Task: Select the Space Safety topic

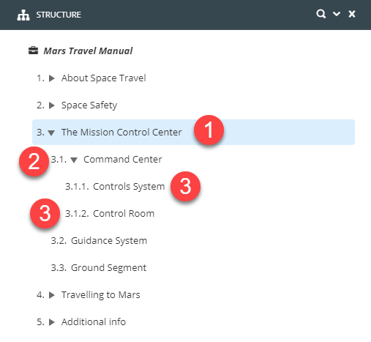Action: 89,105
